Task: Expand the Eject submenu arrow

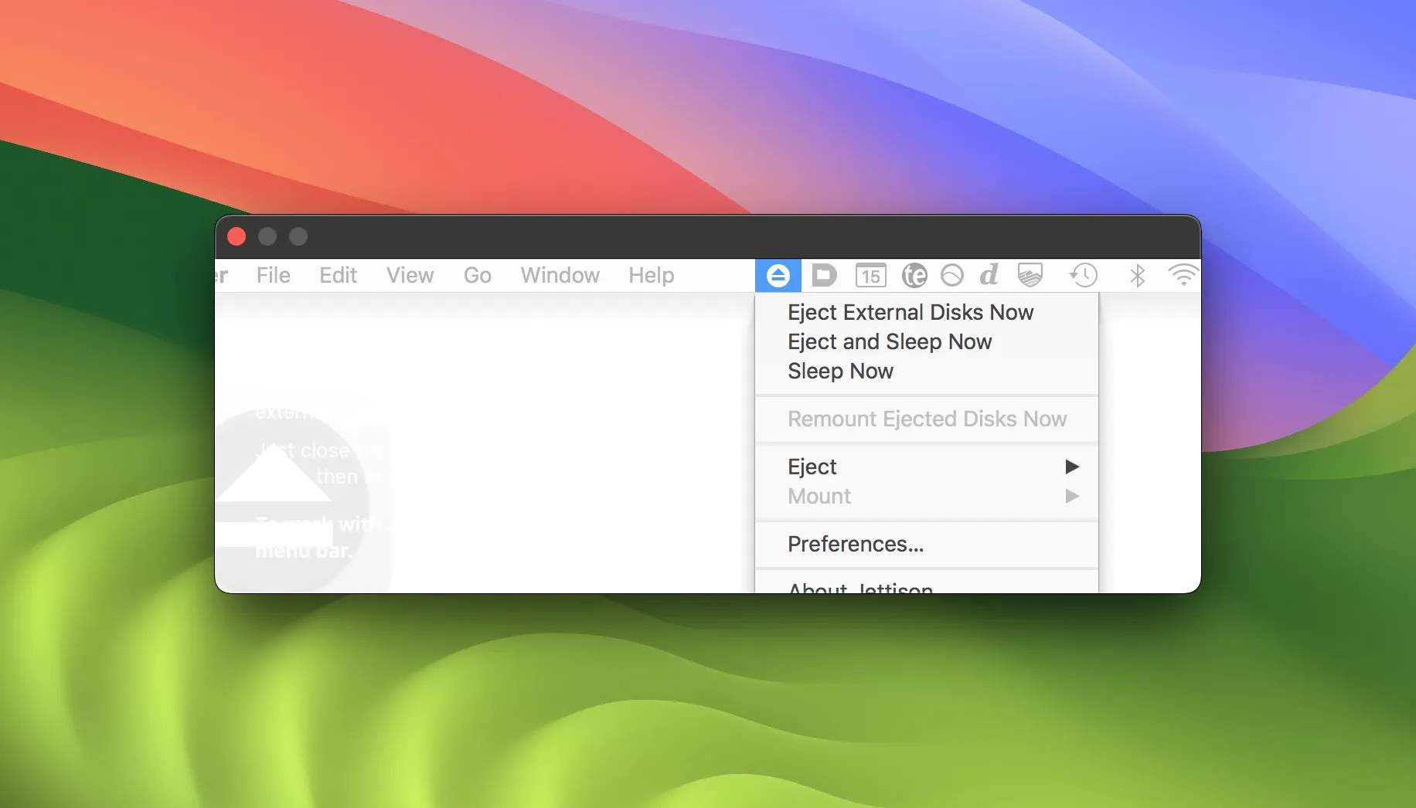Action: tap(1071, 467)
